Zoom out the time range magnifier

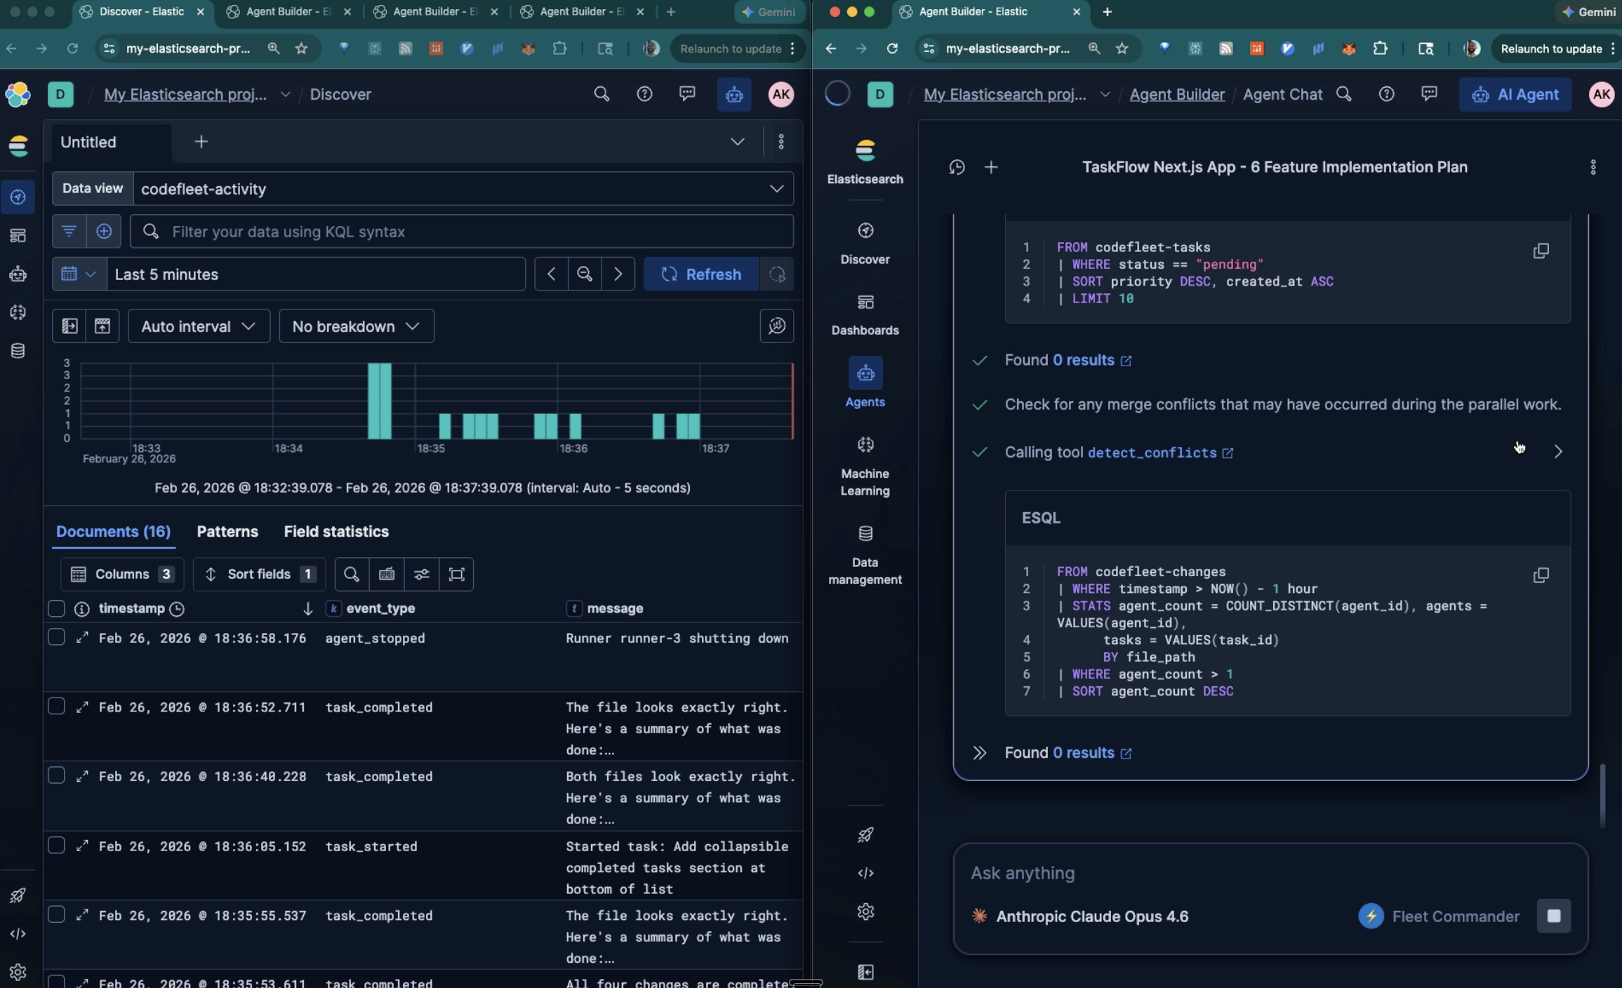(x=584, y=274)
